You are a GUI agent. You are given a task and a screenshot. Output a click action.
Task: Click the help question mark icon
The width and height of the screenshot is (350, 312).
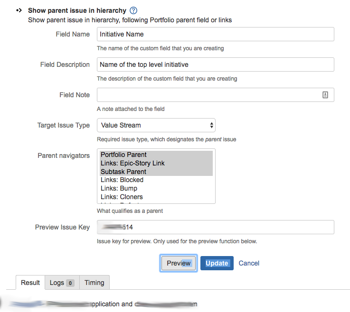point(133,10)
